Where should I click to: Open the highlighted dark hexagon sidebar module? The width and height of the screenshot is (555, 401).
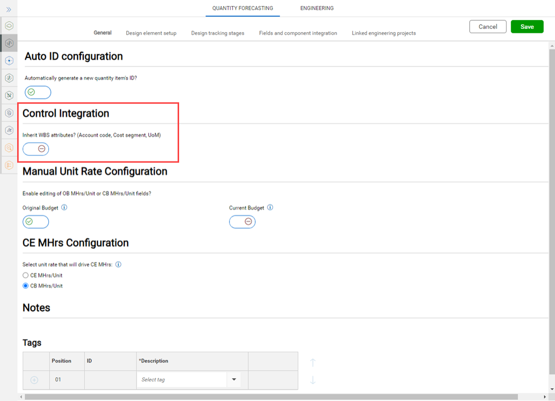[9, 43]
